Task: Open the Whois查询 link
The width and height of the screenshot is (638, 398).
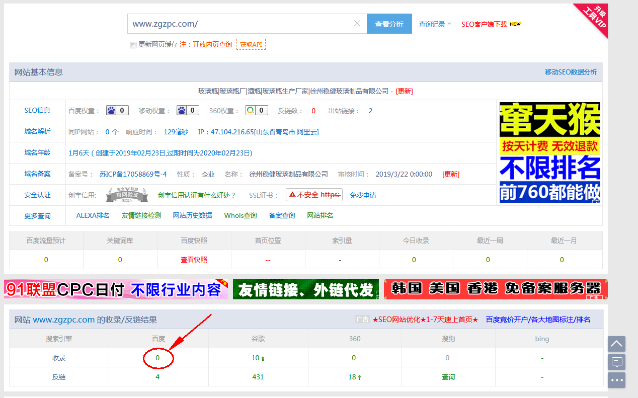Action: click(x=241, y=215)
